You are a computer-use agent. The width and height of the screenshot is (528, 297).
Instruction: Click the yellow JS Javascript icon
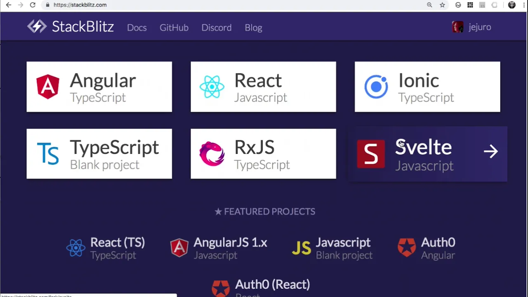pyautogui.click(x=302, y=248)
